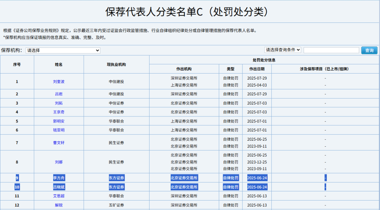
Task: Click the 刘娜 name link
Action: click(59, 162)
